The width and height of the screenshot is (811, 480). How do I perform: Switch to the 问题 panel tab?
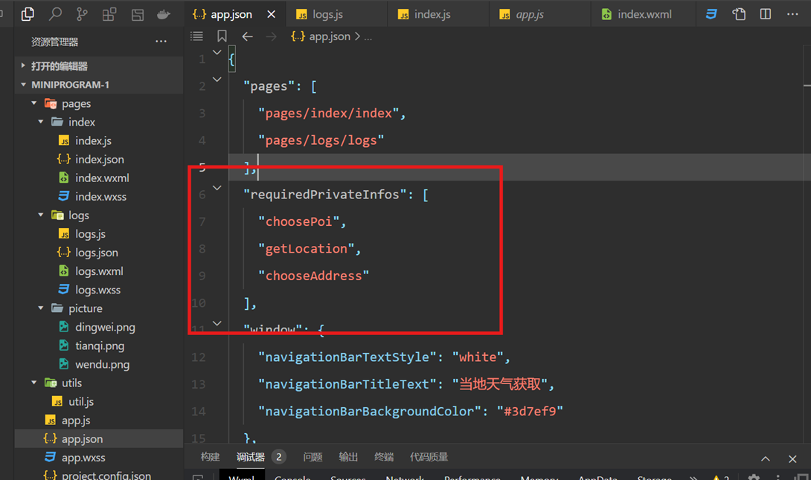(312, 457)
